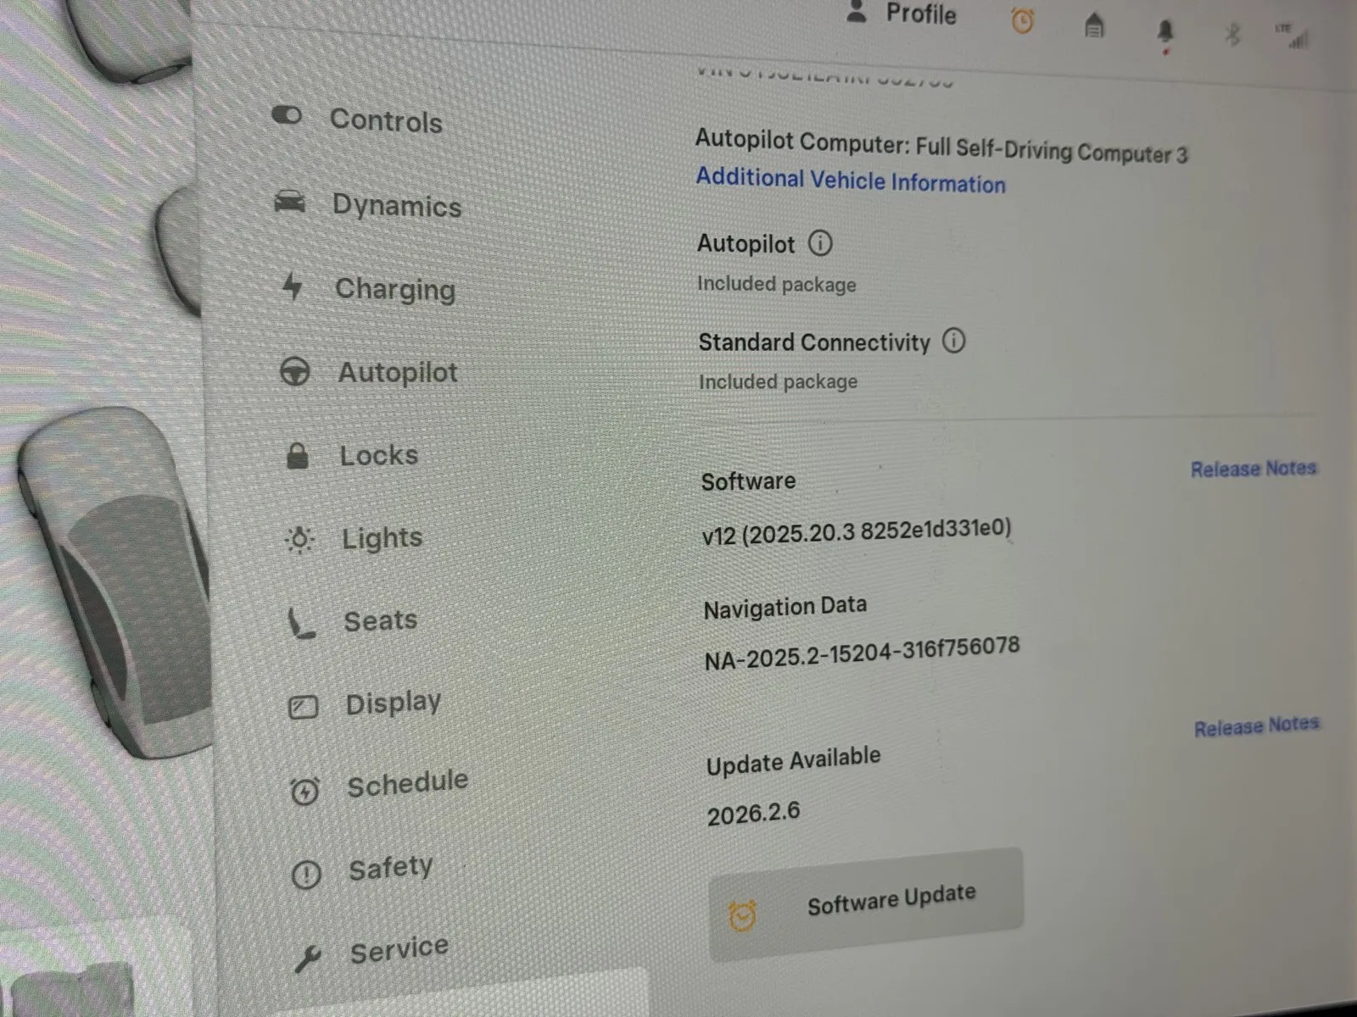Show info for Standard Connectivity

[x=954, y=342]
